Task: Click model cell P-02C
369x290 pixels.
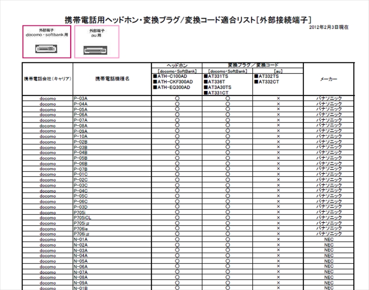Action: (x=112, y=180)
